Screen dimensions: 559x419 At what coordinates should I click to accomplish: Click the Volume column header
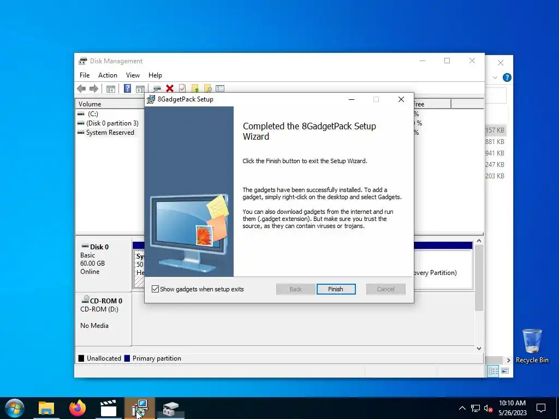pyautogui.click(x=109, y=104)
